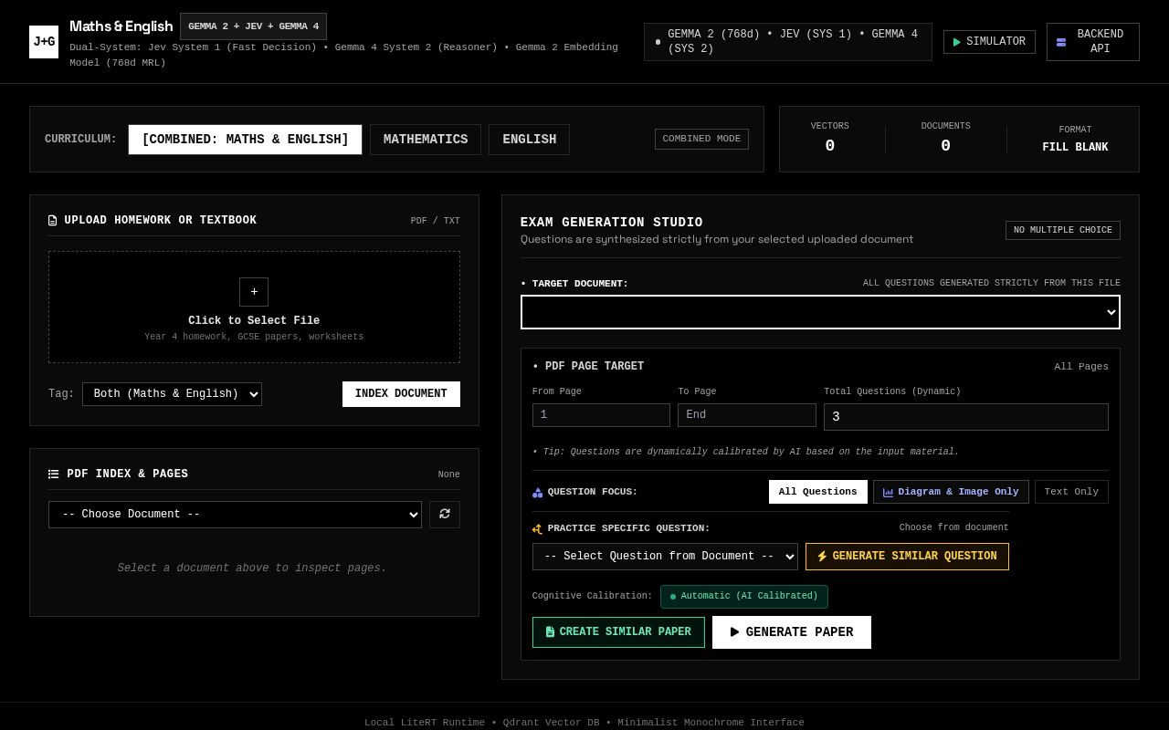Click the upload document icon beside heading
The image size is (1169, 730).
click(x=52, y=221)
